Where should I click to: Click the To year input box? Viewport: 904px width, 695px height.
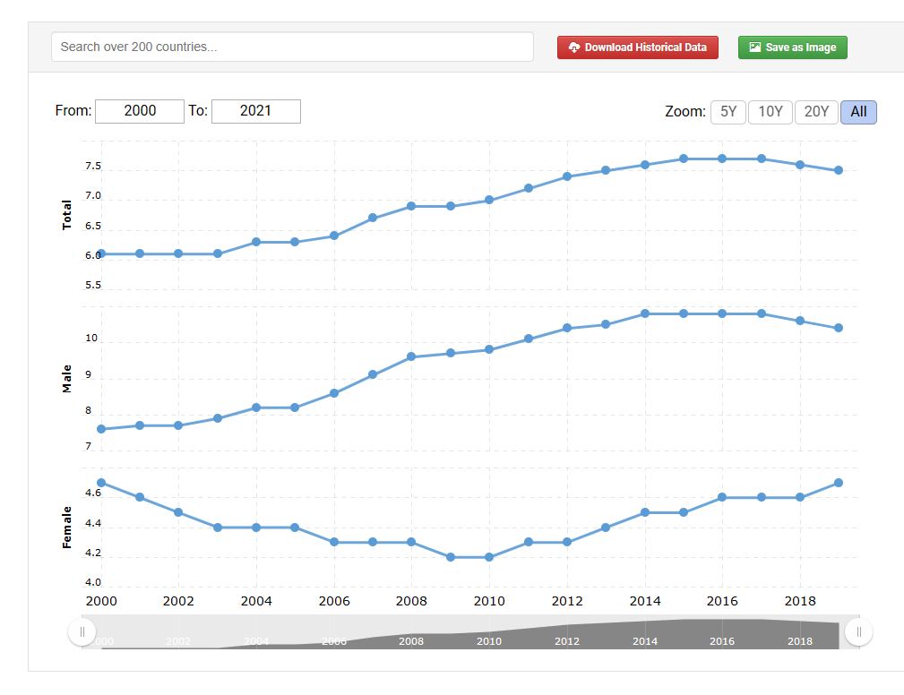click(256, 111)
